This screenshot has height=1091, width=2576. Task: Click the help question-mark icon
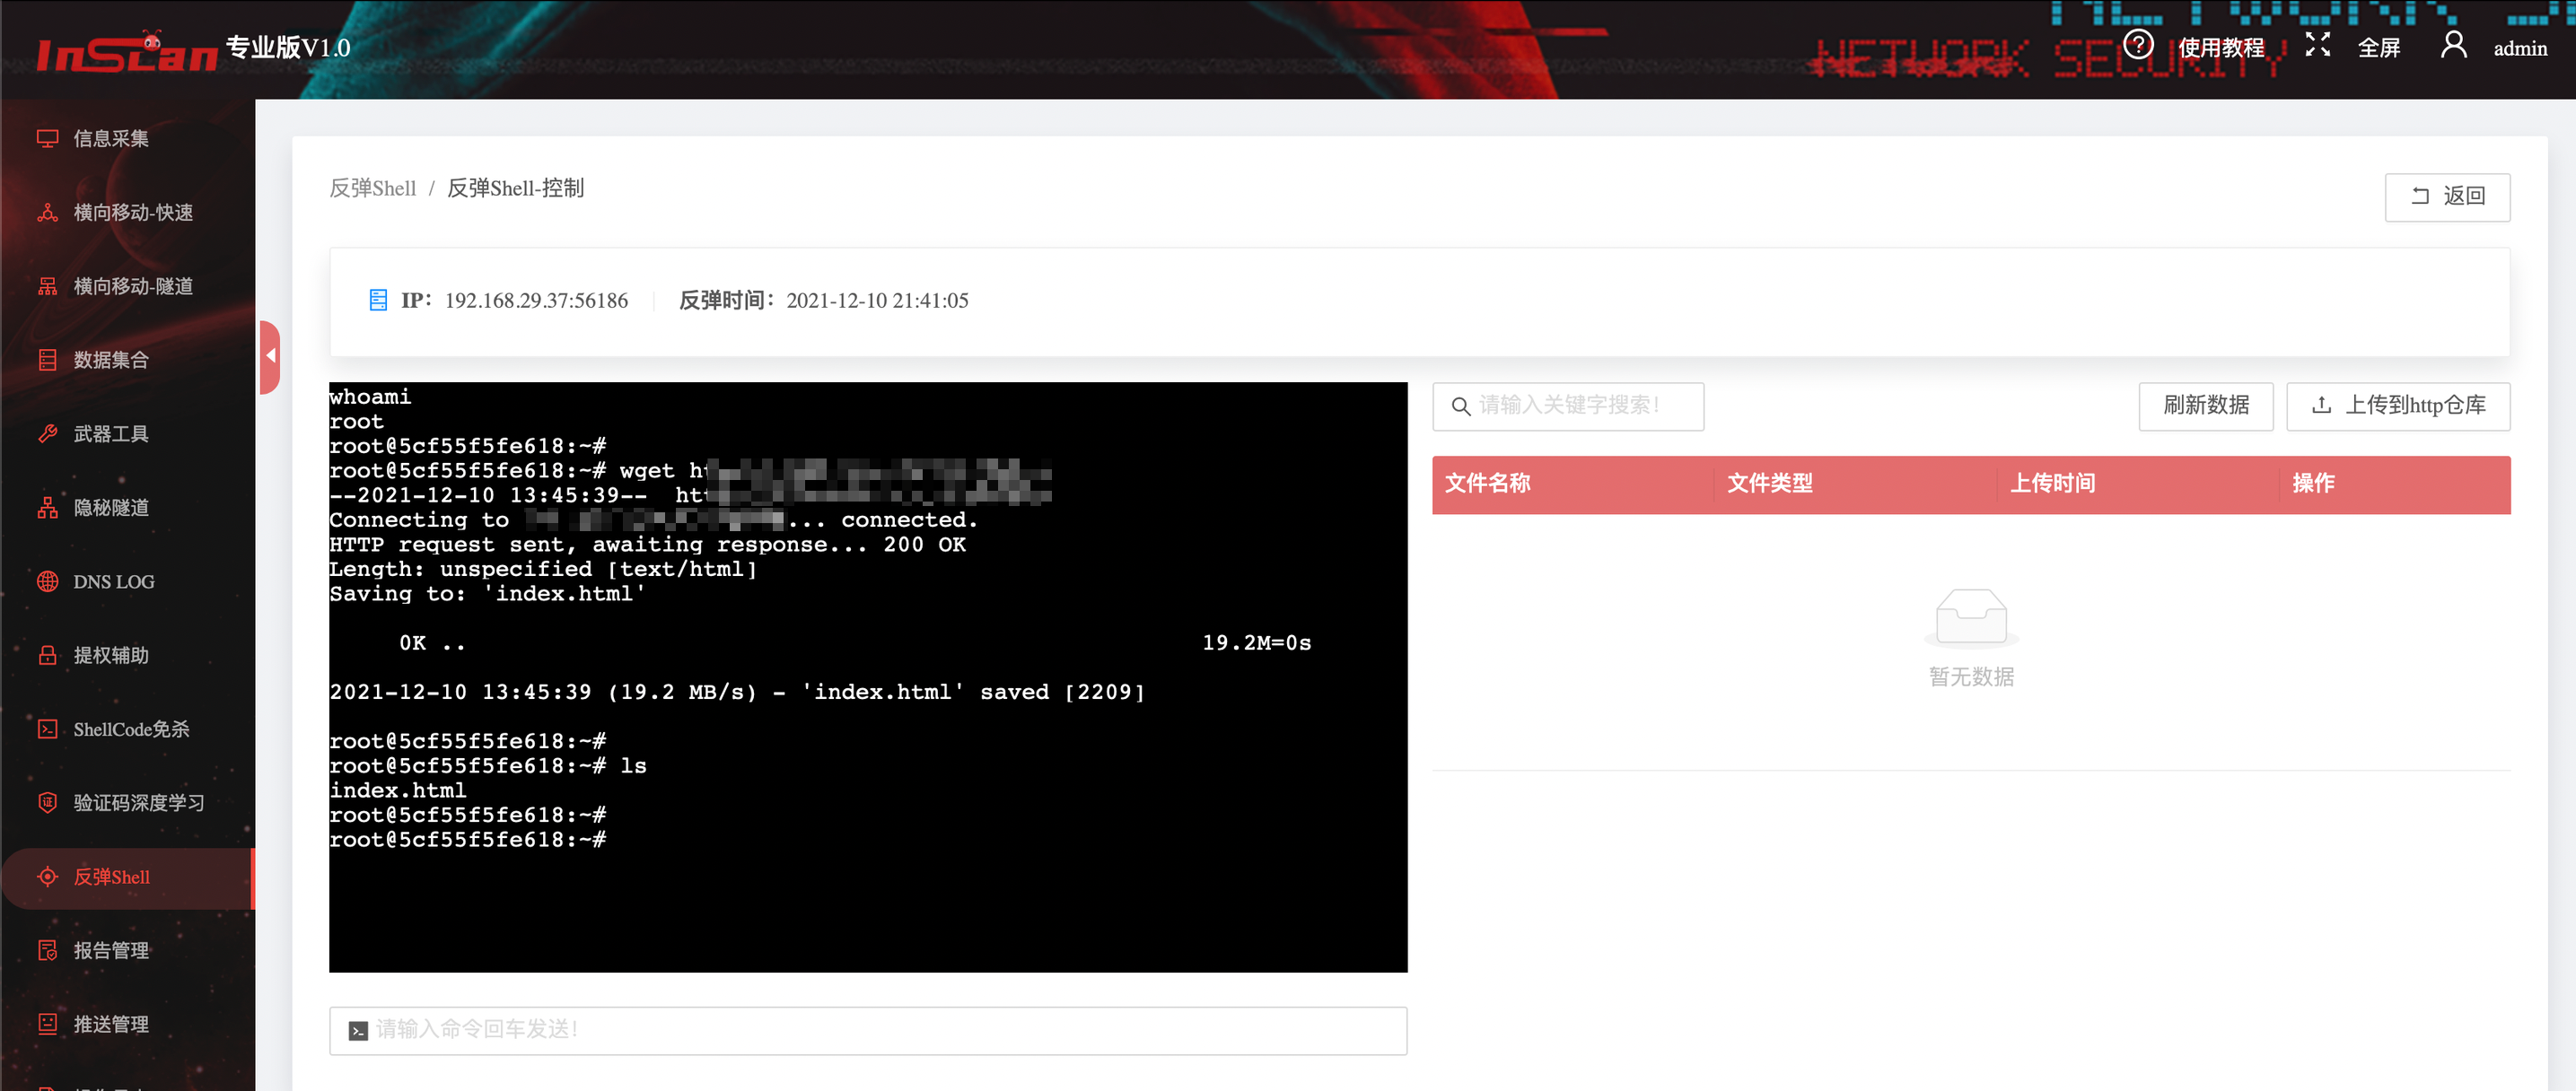(2137, 45)
